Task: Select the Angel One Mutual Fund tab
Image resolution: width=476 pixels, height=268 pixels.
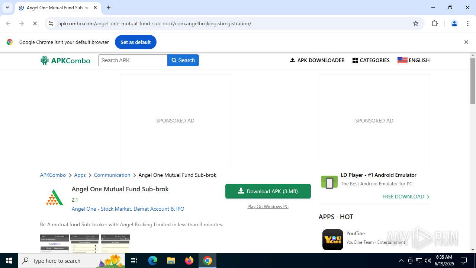Action: pos(58,7)
